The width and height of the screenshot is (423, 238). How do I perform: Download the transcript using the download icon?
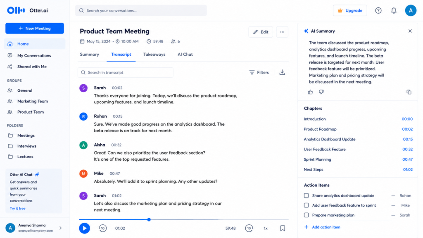point(282,72)
